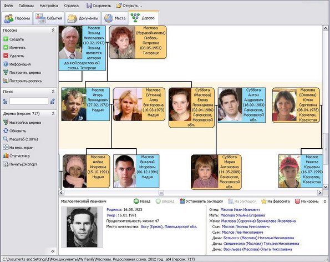Select Маслов Игорь Леонидович card
This screenshot has height=262, width=330.
[x=85, y=104]
